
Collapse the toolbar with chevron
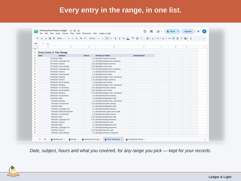203,39
